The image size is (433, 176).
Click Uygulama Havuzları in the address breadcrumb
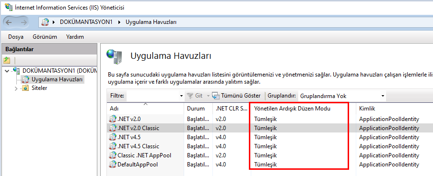pyautogui.click(x=151, y=22)
